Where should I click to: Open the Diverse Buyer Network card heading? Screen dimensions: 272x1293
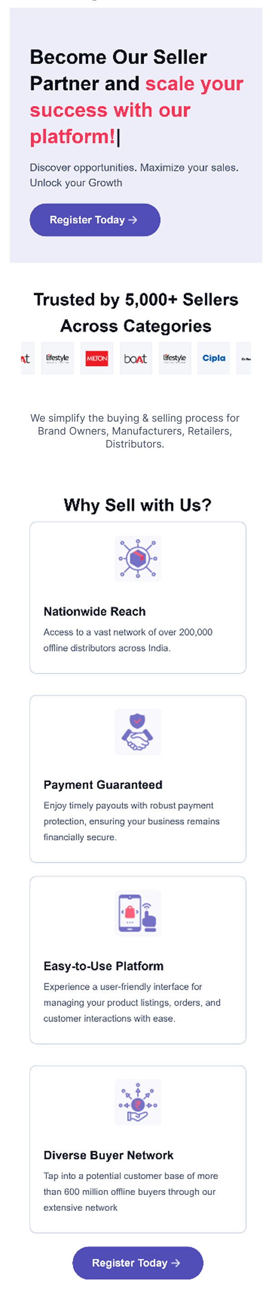click(108, 1155)
